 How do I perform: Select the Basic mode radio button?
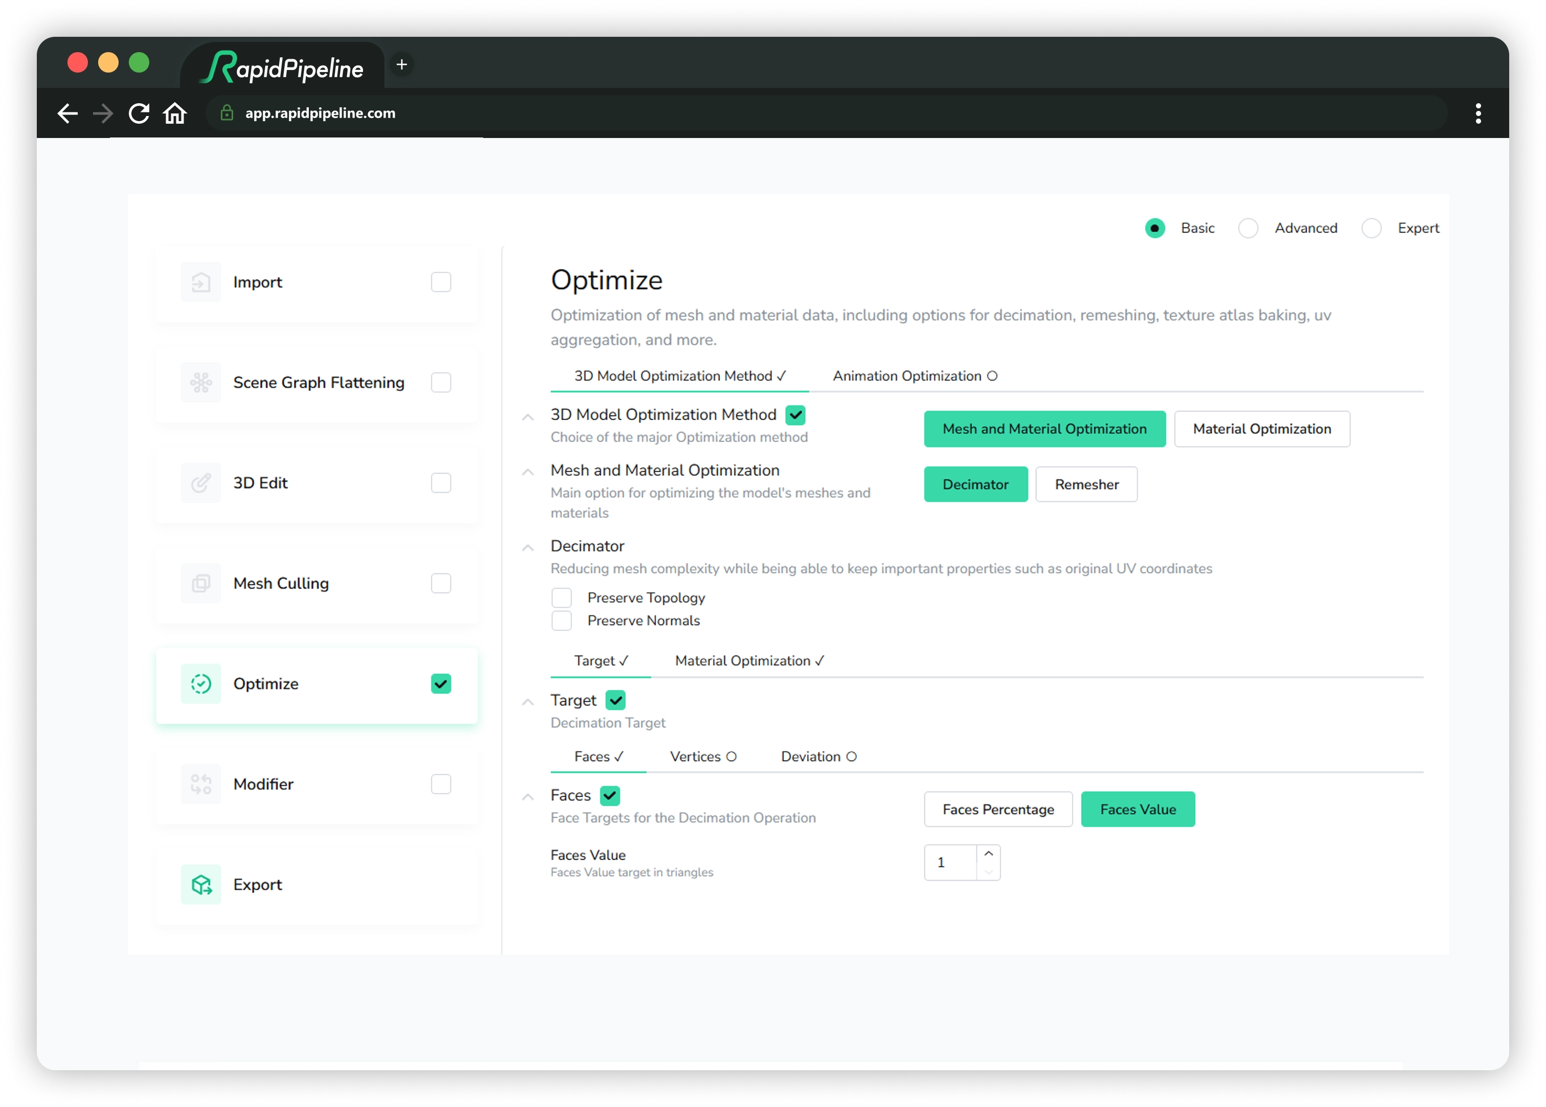(x=1155, y=228)
